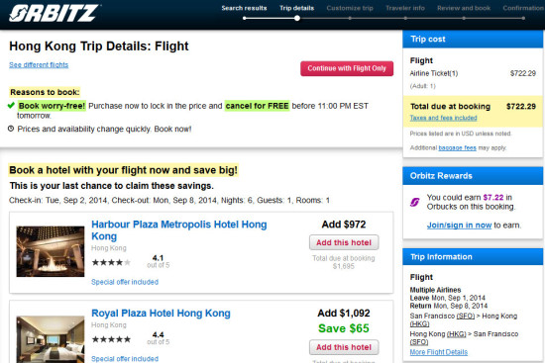
Task: Open the See different flights link
Action: click(x=39, y=65)
